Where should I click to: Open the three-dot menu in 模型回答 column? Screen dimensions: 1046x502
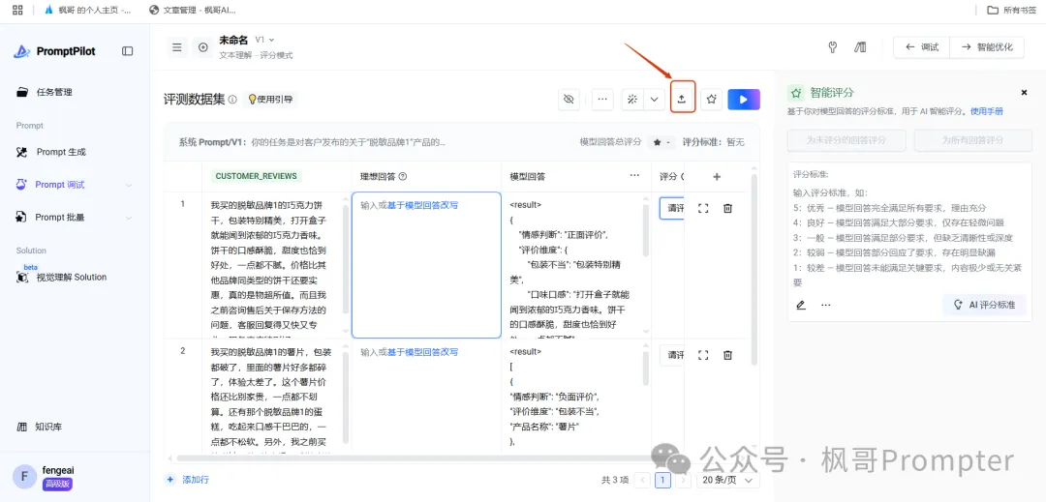(634, 175)
